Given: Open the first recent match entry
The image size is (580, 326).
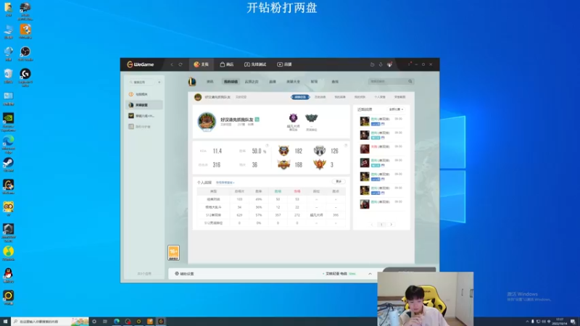Looking at the screenshot, I should (x=381, y=121).
